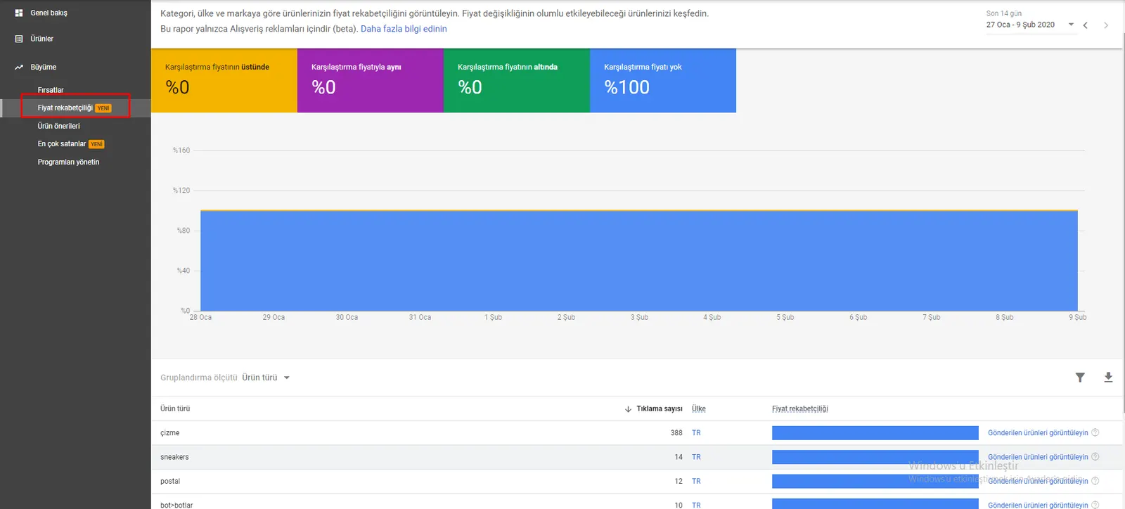
Task: Open Ürün önerileri in the sidebar
Action: point(59,126)
